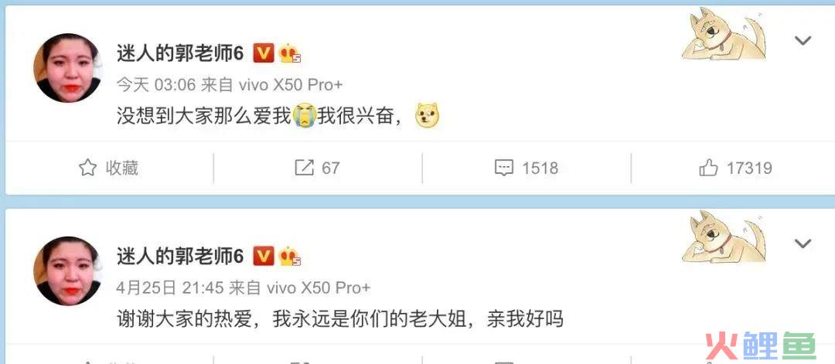The height and width of the screenshot is (364, 835).
Task: Click the 4月25日 21:45 timestamp link
Action: pos(170,288)
